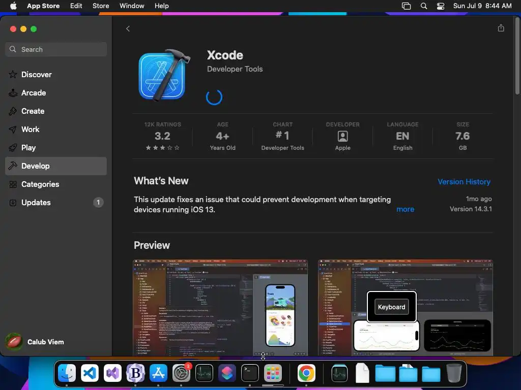This screenshot has height=390, width=521.
Task: Open Visual Studio from the Dock
Action: coord(112,373)
